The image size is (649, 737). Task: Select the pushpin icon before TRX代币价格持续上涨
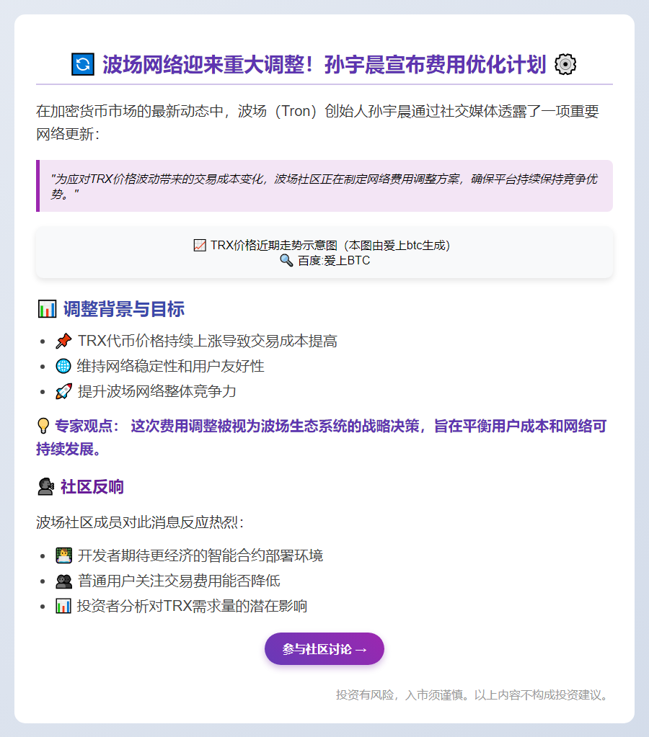pyautogui.click(x=62, y=341)
